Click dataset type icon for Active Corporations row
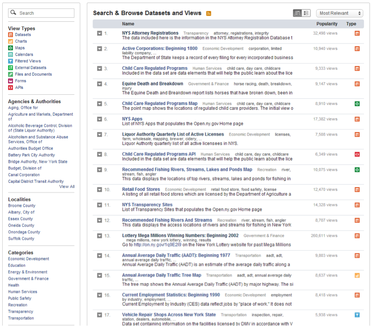 pyautogui.click(x=357, y=49)
